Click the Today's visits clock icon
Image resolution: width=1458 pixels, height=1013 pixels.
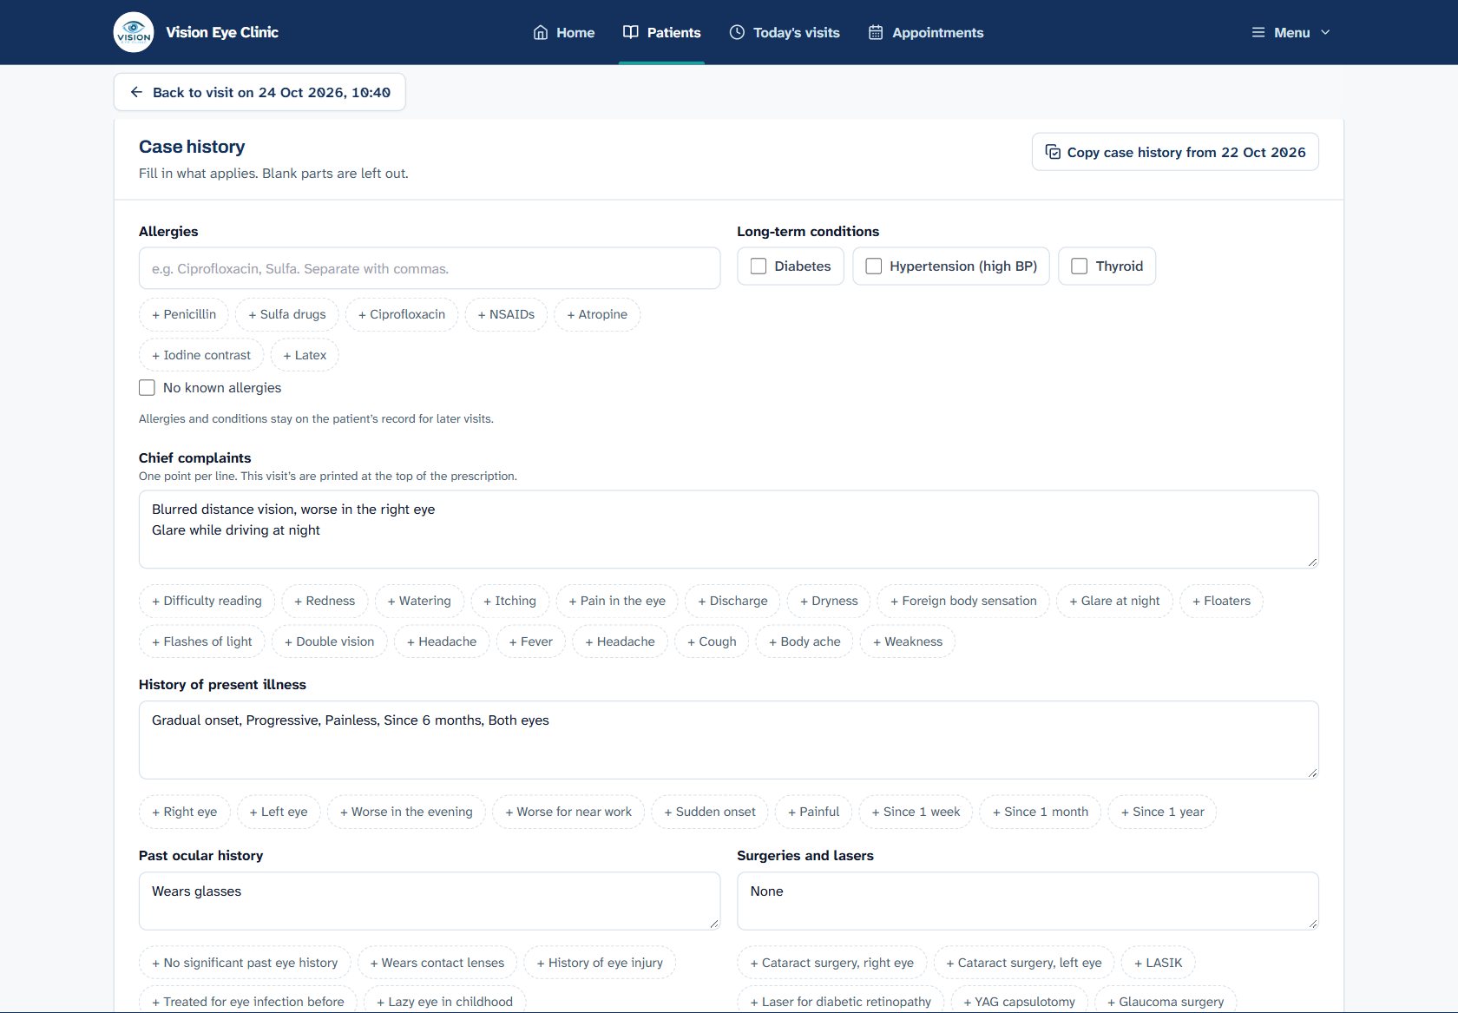[737, 32]
